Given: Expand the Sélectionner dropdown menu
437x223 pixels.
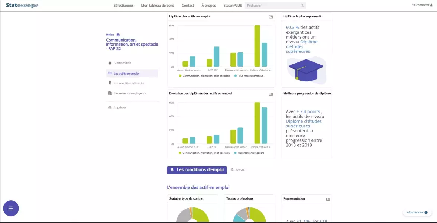Looking at the screenshot, I should click(124, 6).
